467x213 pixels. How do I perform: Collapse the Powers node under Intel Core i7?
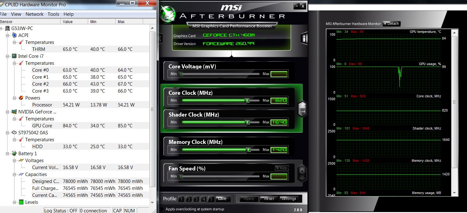tap(14, 98)
